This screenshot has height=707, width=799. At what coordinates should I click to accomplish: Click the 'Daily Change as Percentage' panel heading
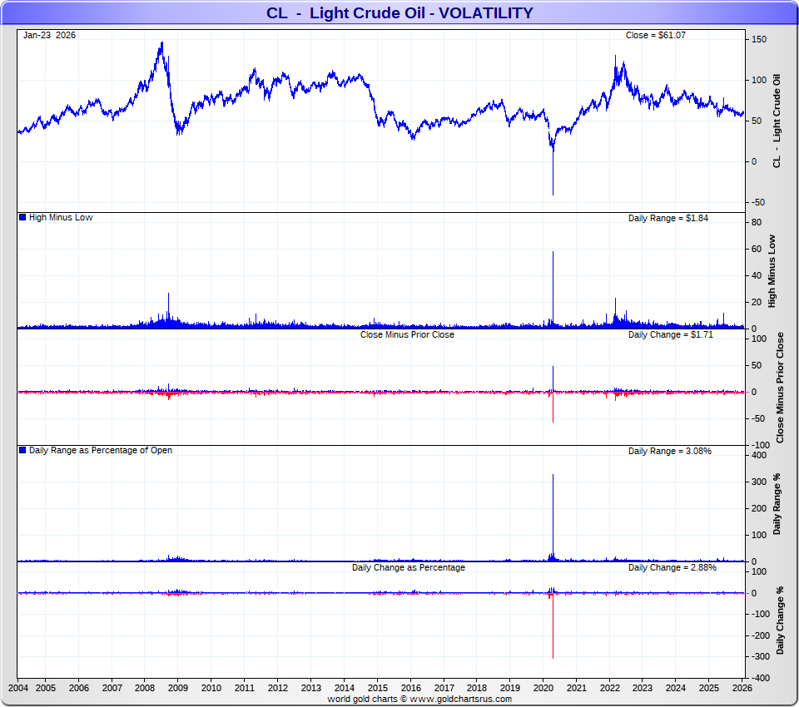pos(408,567)
